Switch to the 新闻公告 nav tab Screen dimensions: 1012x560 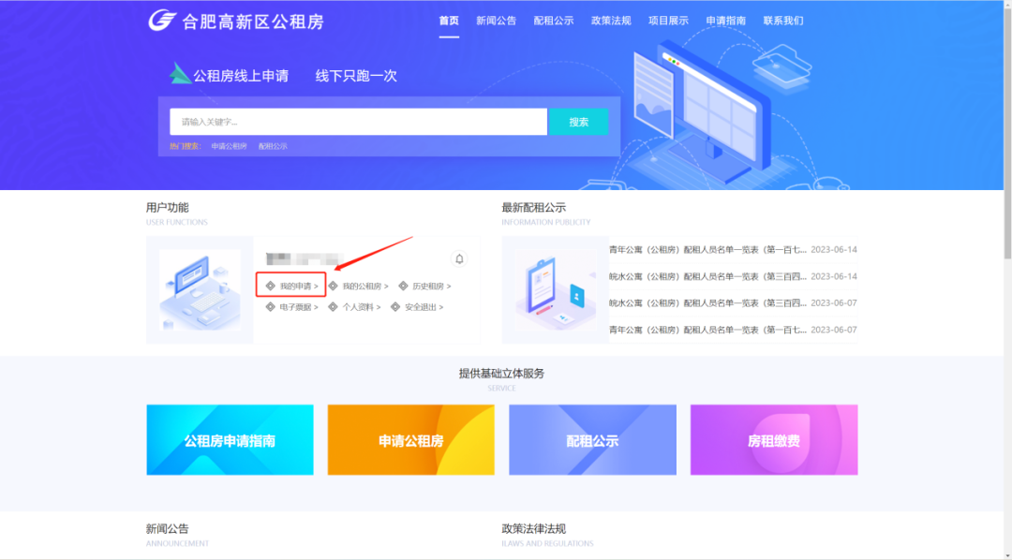(496, 21)
